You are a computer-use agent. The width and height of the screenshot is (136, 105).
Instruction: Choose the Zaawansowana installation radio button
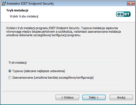(10, 78)
